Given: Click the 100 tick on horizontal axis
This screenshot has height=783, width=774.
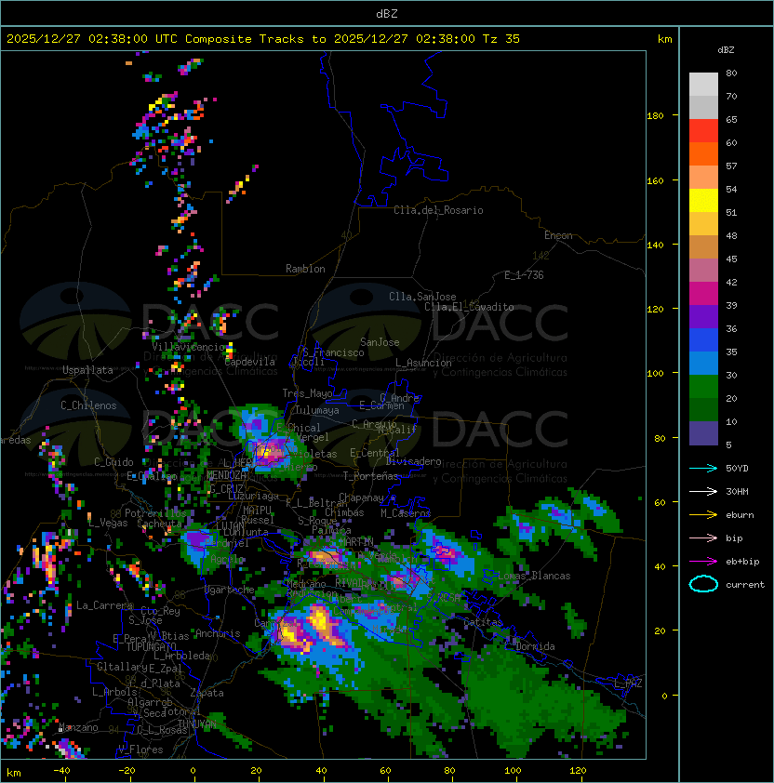Looking at the screenshot, I should pos(514,771).
